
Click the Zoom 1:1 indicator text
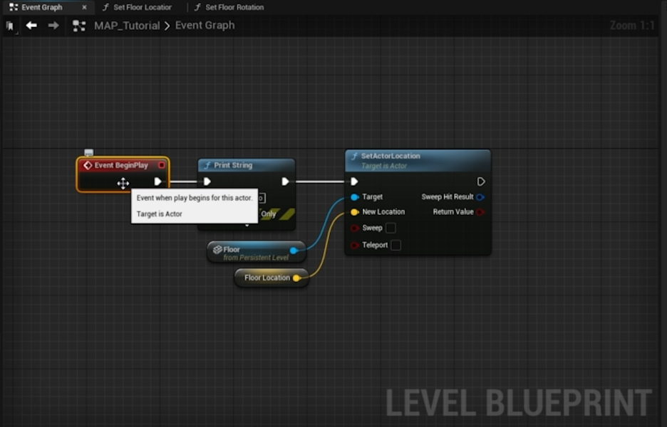(632, 26)
